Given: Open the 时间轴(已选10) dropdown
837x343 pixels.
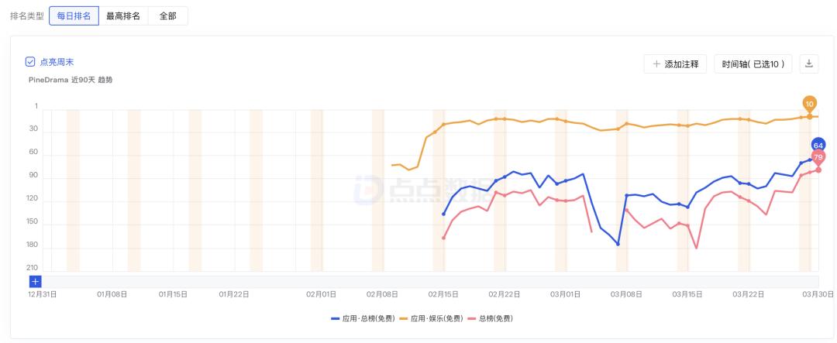Looking at the screenshot, I should (753, 64).
